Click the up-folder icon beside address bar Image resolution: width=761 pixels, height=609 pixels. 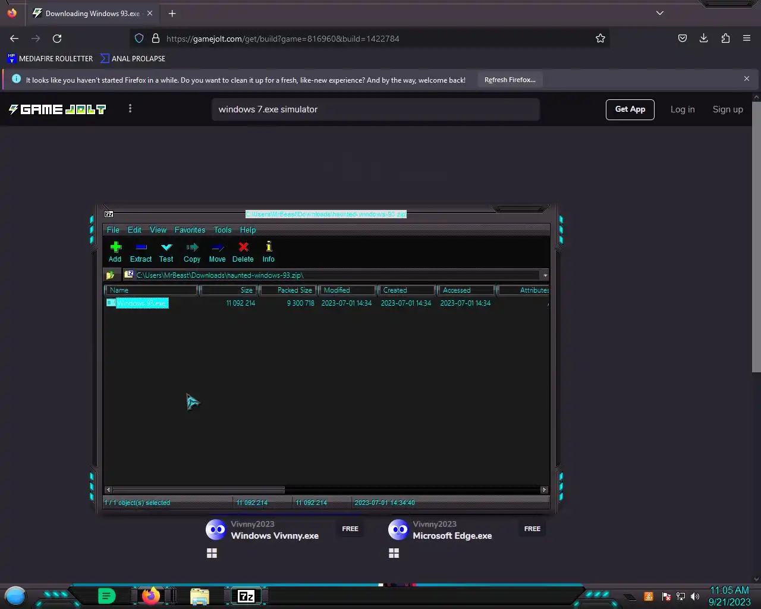(111, 275)
